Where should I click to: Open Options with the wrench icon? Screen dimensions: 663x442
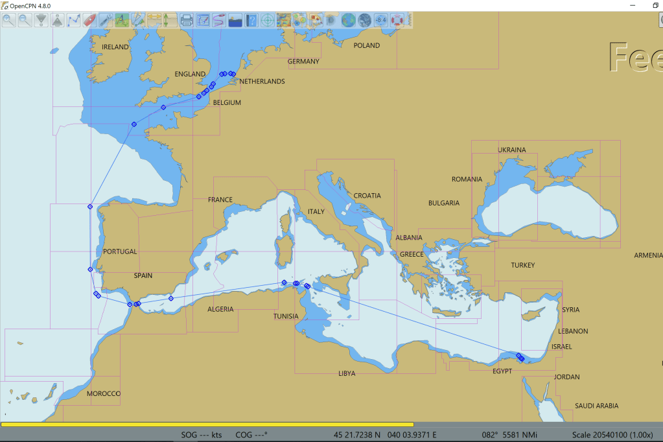point(106,20)
